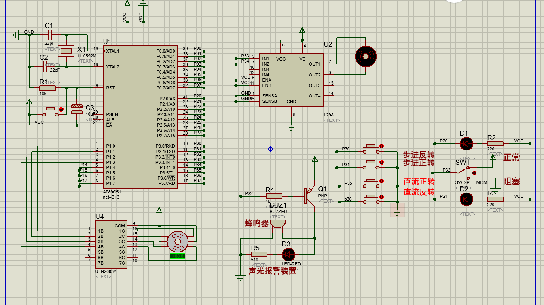Click the 正常 label
Viewport: 544px width, 305px height.
point(511,157)
